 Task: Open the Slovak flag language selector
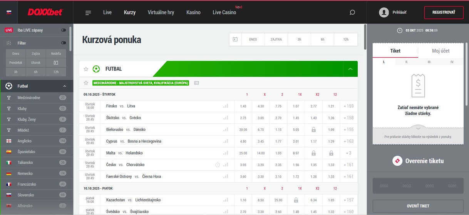(x=9, y=12)
